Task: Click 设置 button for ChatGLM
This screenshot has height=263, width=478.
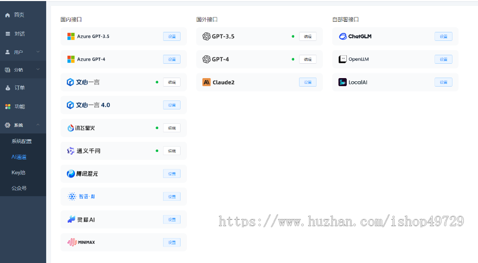Action: tap(443, 36)
